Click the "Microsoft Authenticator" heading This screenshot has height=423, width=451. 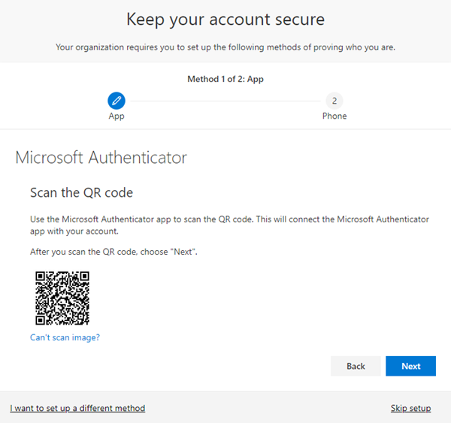pos(101,158)
